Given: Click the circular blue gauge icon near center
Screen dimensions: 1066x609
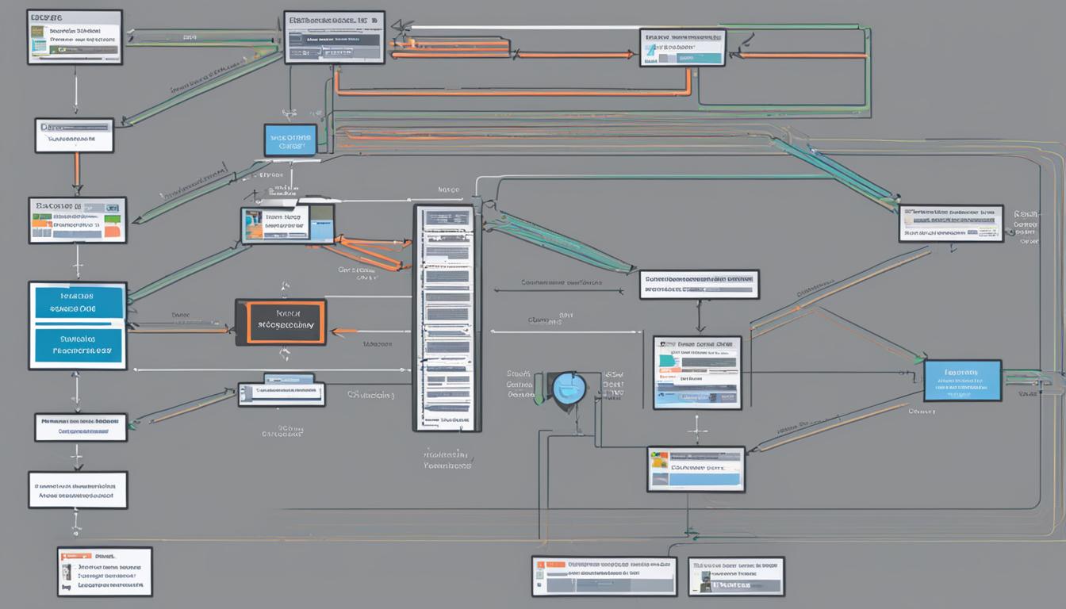Looking at the screenshot, I should (x=568, y=389).
